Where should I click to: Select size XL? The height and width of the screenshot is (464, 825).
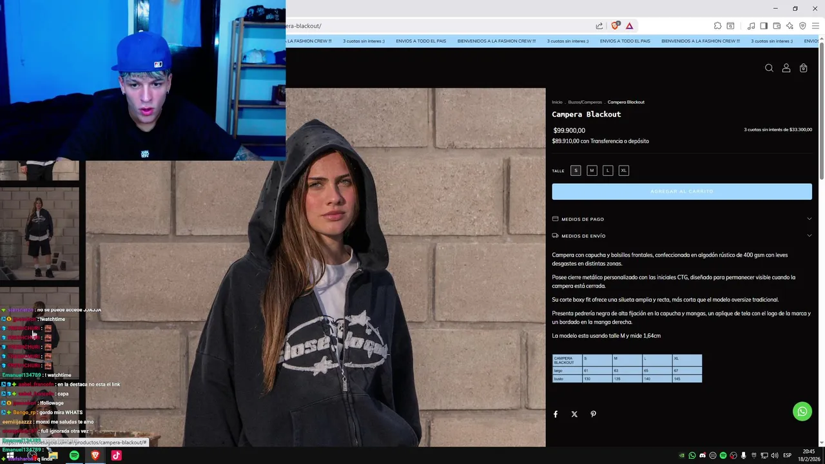[x=623, y=171]
